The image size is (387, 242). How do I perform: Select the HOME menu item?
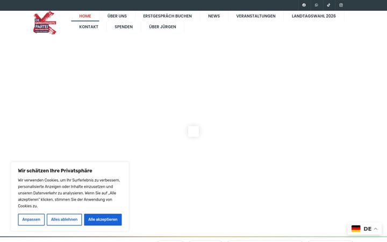[85, 16]
